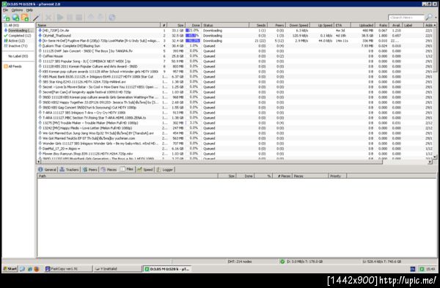The image size is (440, 288).
Task: Click the Move Down Queue arrow icon
Action: pyautogui.click(x=100, y=18)
